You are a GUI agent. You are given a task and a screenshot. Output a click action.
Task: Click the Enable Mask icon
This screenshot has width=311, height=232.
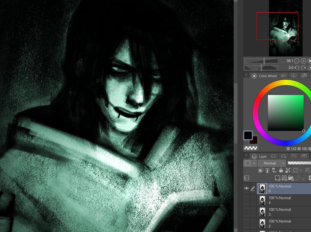[x=296, y=170]
